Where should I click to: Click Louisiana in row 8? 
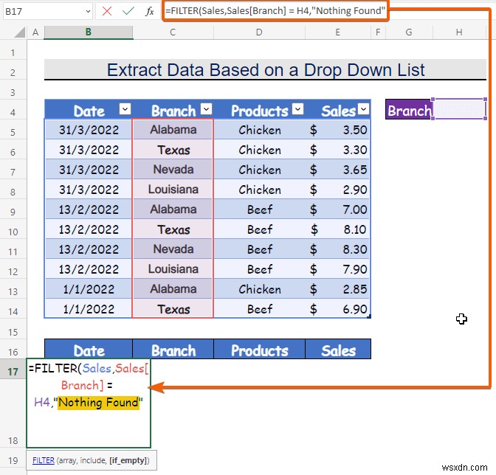point(173,190)
